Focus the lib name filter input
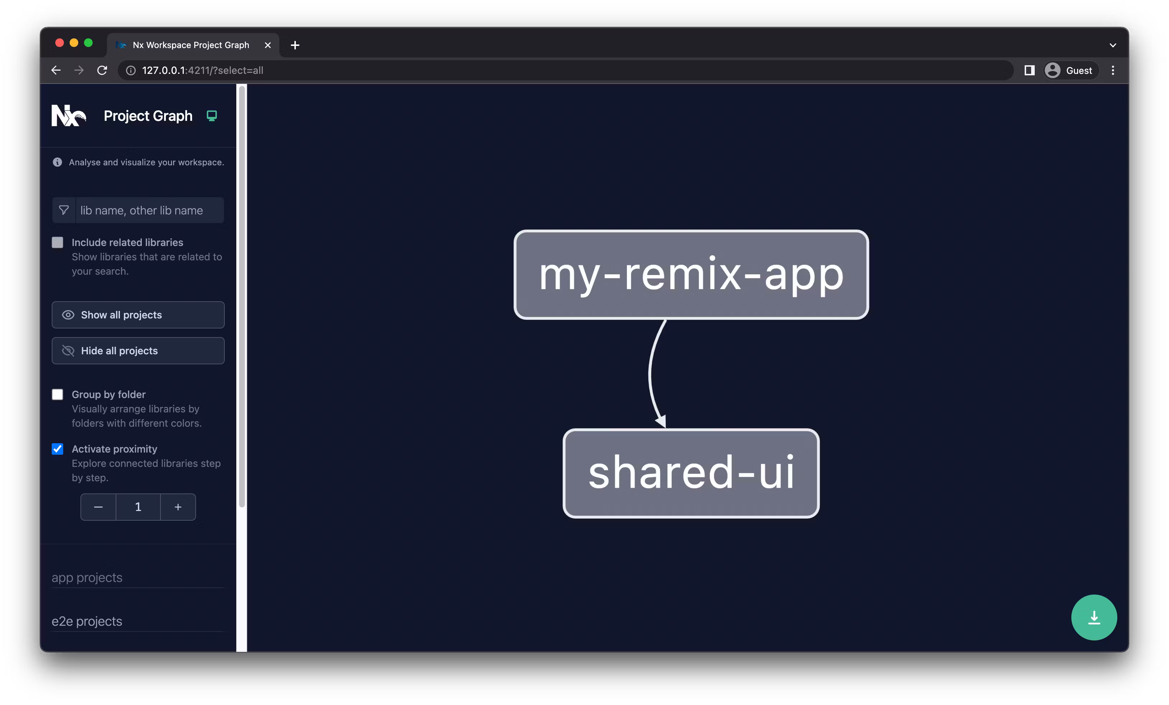 (149, 210)
